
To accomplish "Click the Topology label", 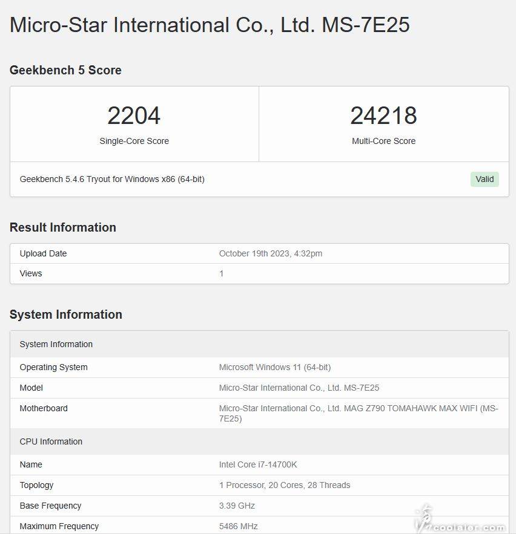I will [x=36, y=485].
